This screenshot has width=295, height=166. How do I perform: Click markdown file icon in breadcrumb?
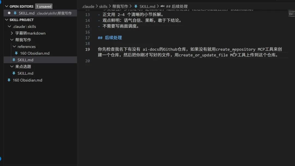(x=136, y=6)
